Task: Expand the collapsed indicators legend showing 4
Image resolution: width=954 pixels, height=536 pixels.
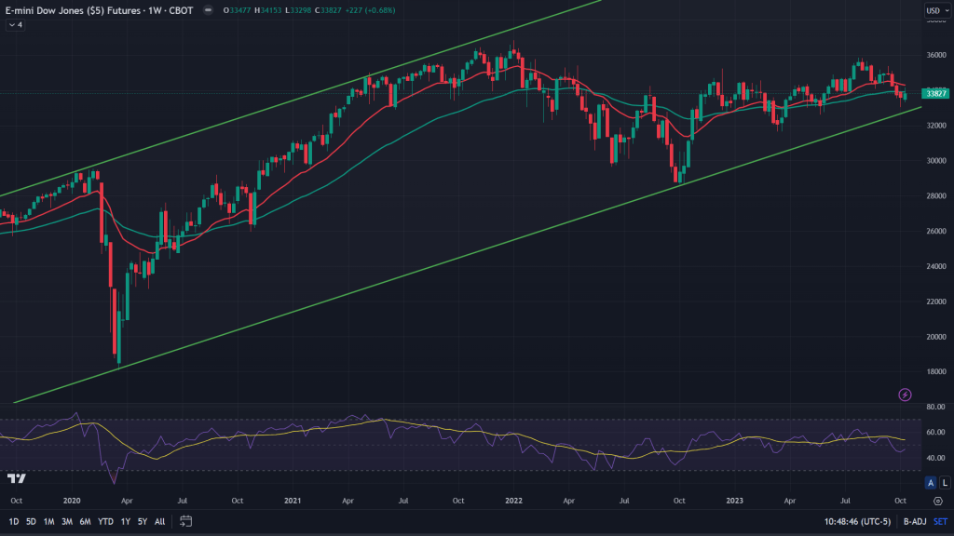Action: [15, 25]
